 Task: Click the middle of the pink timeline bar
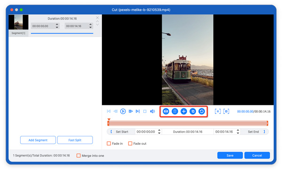point(188,123)
